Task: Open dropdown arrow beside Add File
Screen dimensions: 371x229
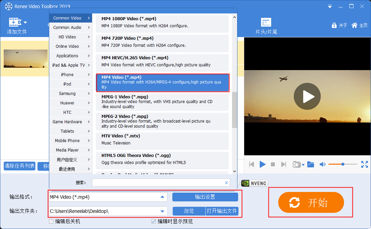Action: click(x=25, y=23)
